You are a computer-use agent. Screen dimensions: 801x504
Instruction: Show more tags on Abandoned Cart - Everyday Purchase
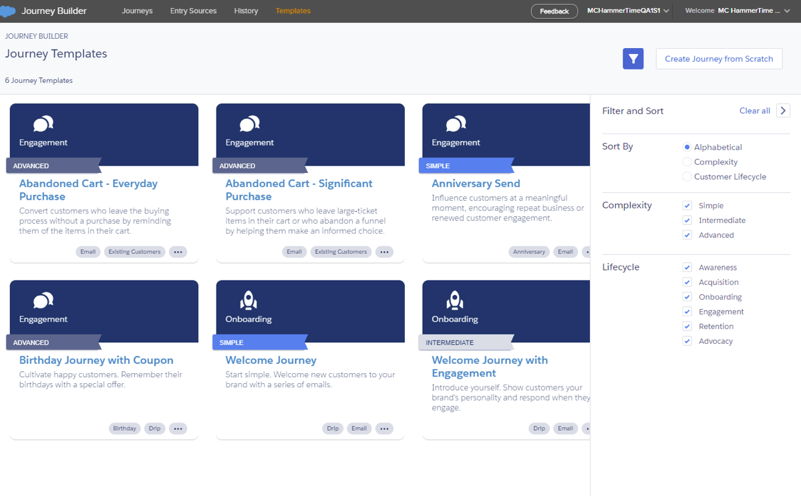(178, 252)
